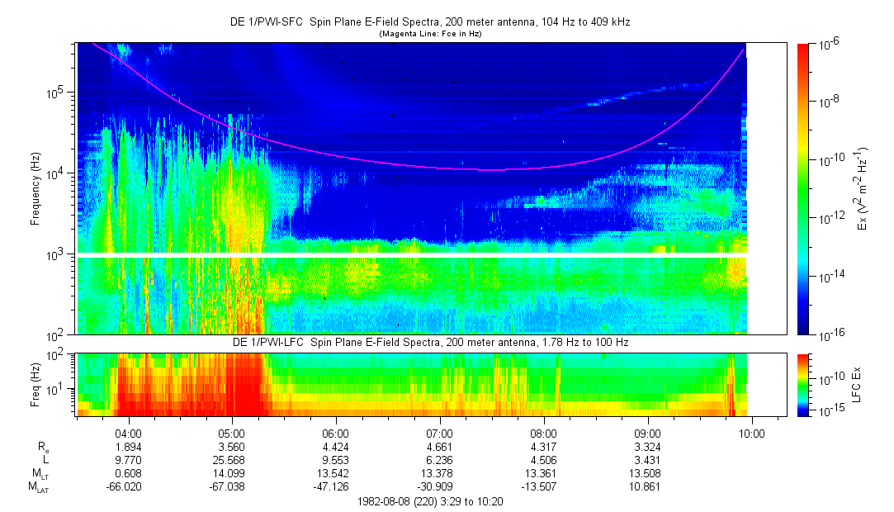Image resolution: width=894 pixels, height=512 pixels.
Task: Click the 10^-6 color scale label
Action: coord(828,45)
